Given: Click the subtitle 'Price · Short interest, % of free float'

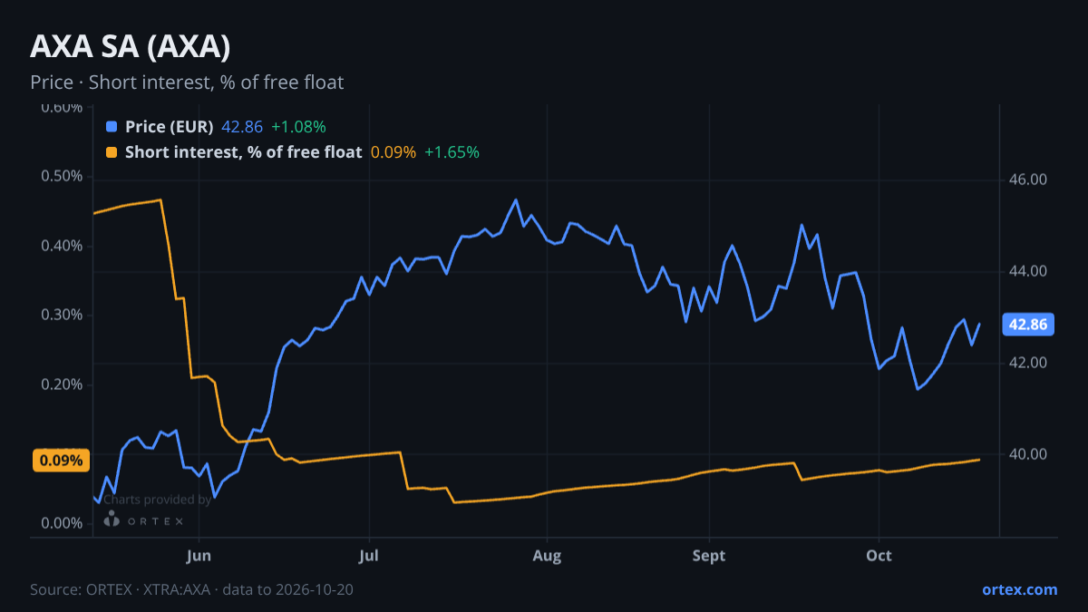Looking at the screenshot, I should pos(187,83).
